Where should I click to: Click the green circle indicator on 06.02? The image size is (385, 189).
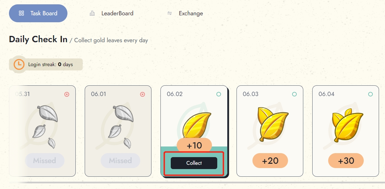(219, 94)
